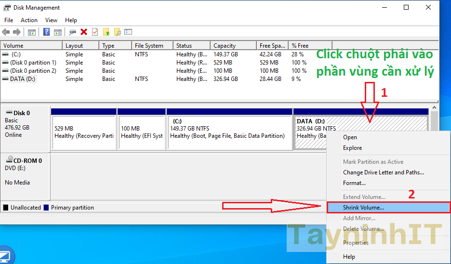Click the checkmark document properties icon

coord(95,32)
